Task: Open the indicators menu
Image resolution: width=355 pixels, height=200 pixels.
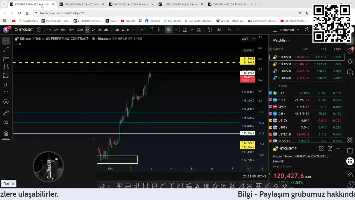Action: click(185, 30)
